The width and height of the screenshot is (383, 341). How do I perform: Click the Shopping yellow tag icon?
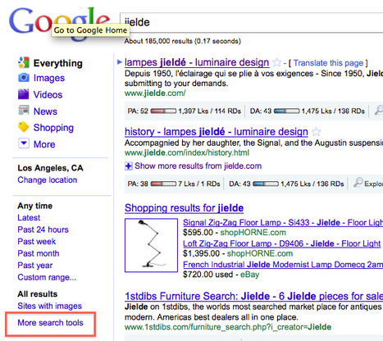click(x=24, y=127)
